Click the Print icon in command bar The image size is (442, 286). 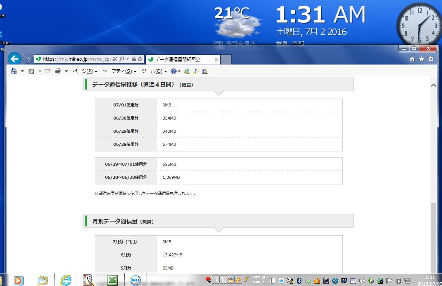coord(58,71)
